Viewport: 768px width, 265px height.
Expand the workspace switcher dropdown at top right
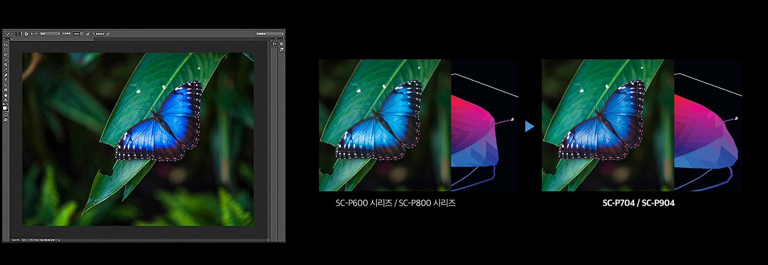click(262, 34)
